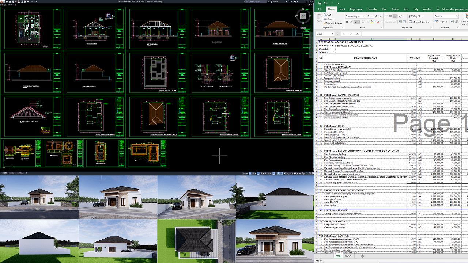The height and width of the screenshot is (263, 468).
Task: Toggle Italic formatting in Excel
Action: pyautogui.click(x=351, y=22)
